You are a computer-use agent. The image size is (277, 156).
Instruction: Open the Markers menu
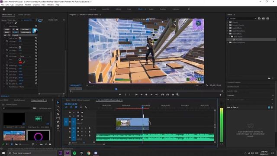tap(28, 5)
